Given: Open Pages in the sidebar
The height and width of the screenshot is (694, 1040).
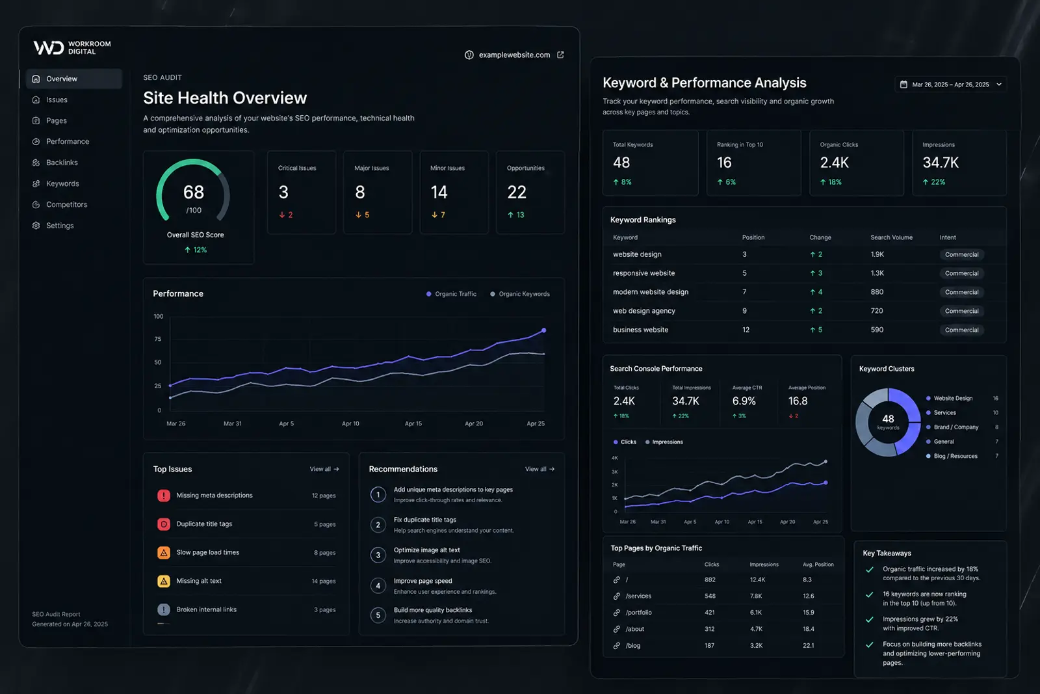Looking at the screenshot, I should 57,120.
